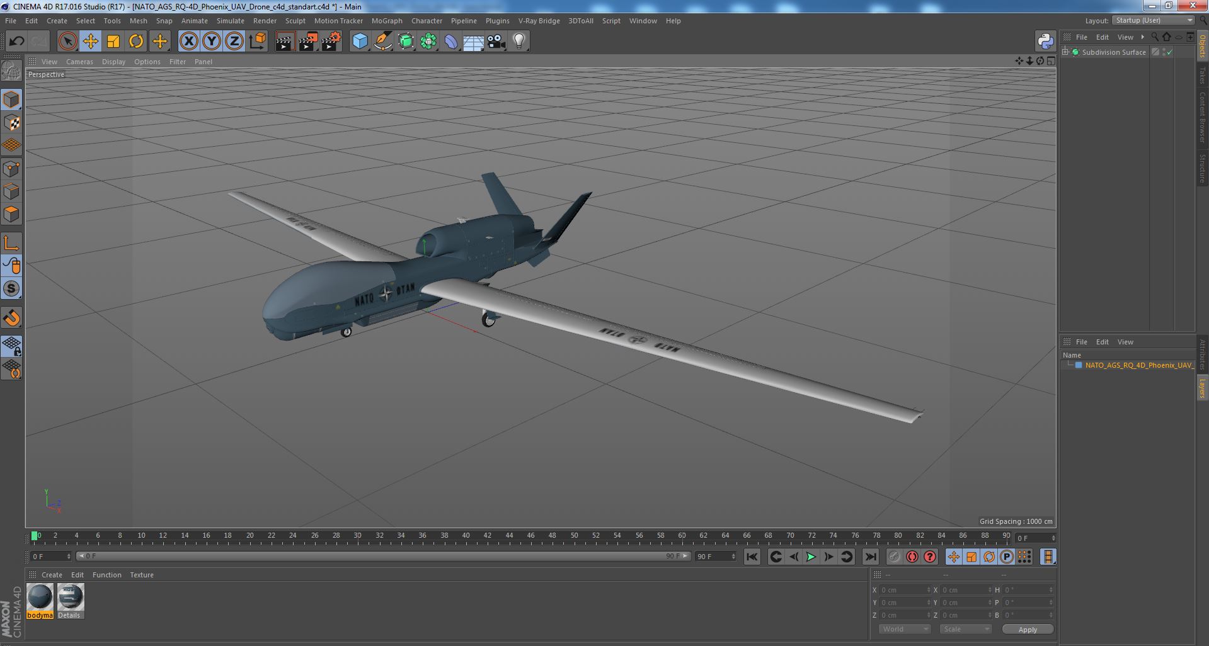The image size is (1209, 646).
Task: Switch to Structure side tab
Action: 1202,168
